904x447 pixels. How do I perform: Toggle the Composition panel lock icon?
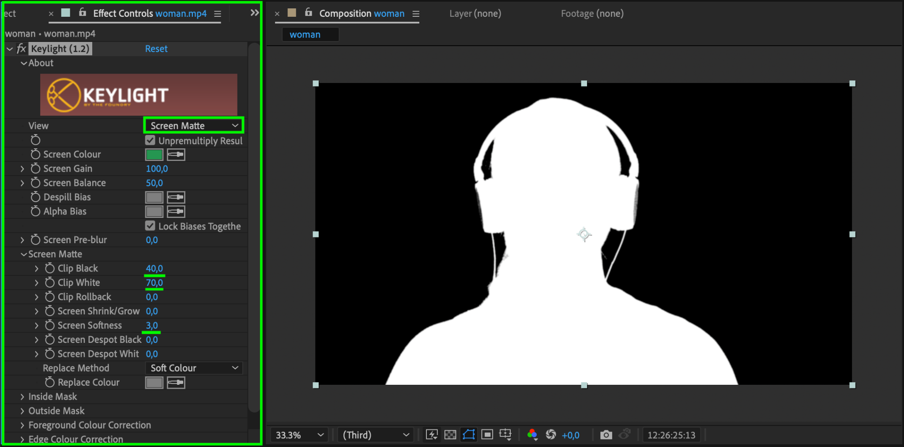[309, 12]
